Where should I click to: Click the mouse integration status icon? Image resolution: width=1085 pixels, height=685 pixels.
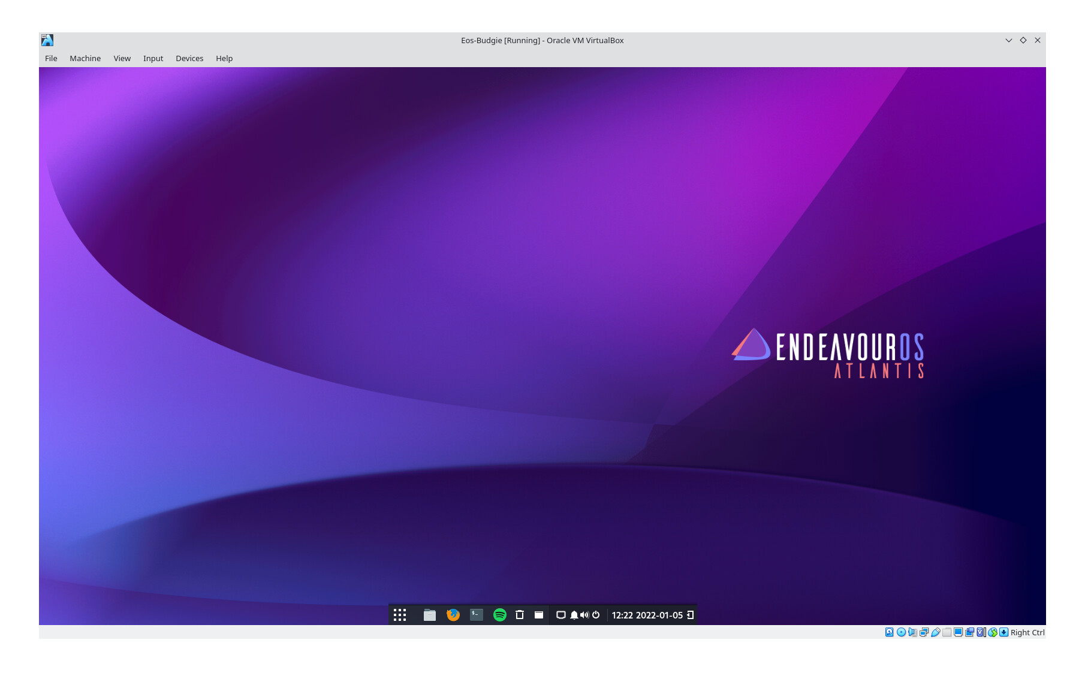pos(993,632)
